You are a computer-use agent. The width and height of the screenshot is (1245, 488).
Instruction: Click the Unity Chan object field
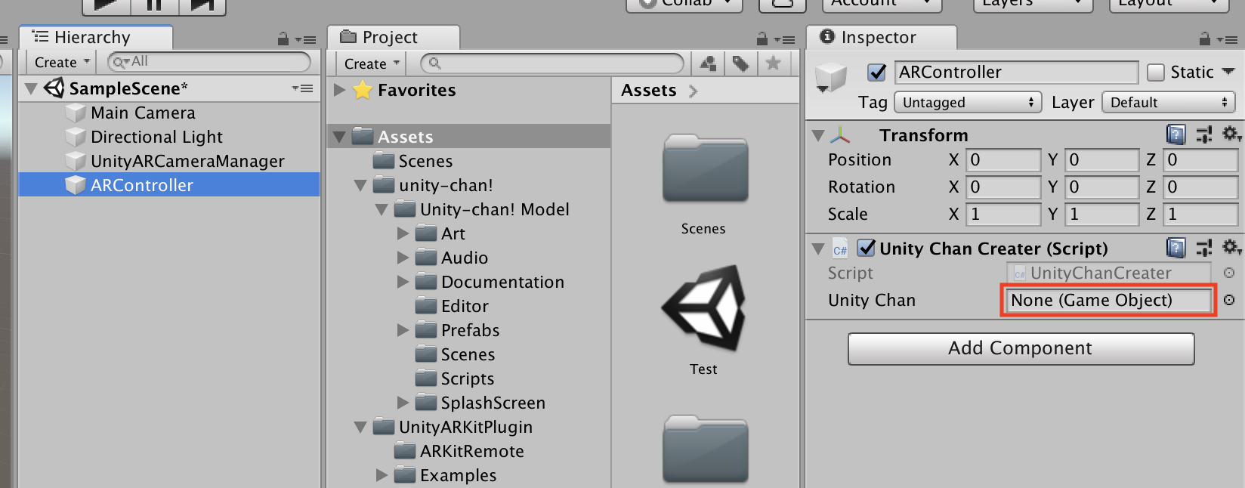click(x=1108, y=300)
